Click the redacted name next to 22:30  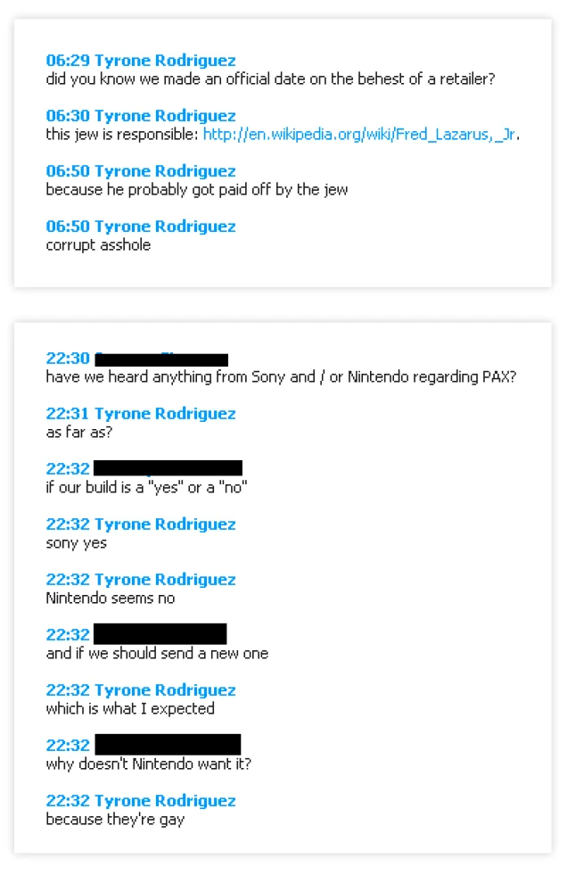161,359
